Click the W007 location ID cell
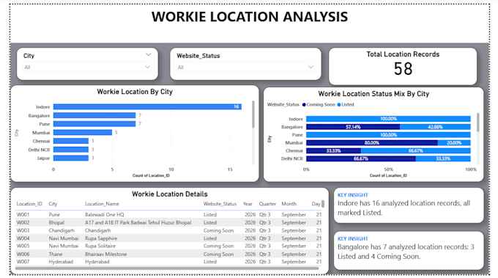The width and height of the screenshot is (498, 278). pos(23,262)
